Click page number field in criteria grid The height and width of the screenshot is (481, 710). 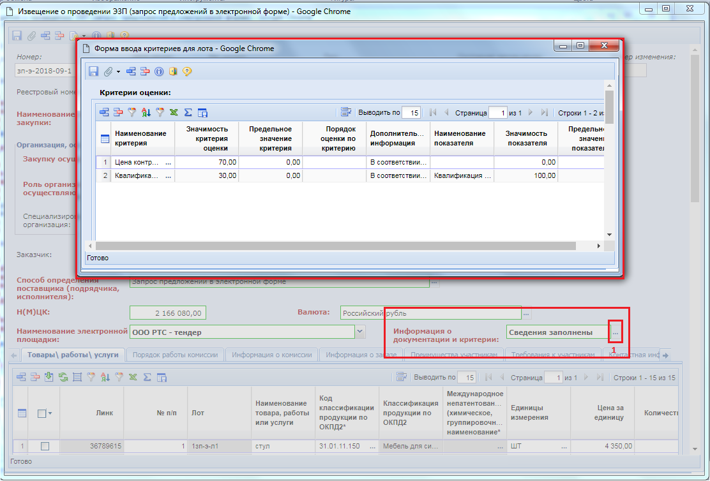point(498,113)
